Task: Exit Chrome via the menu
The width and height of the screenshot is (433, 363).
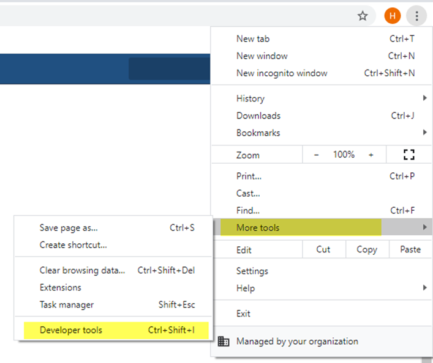Action: pyautogui.click(x=322, y=313)
